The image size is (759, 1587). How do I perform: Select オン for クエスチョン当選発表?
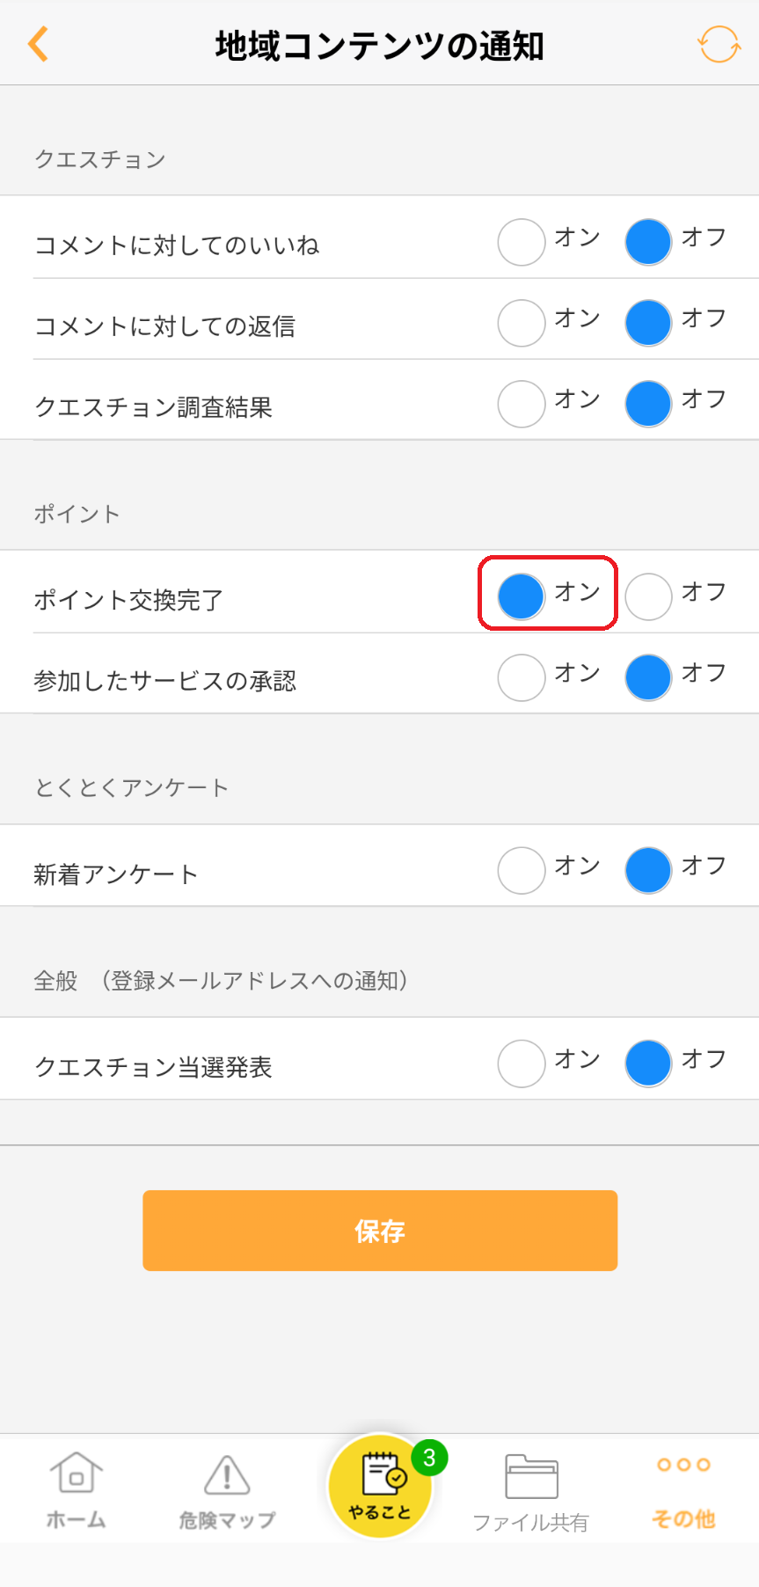(522, 1064)
